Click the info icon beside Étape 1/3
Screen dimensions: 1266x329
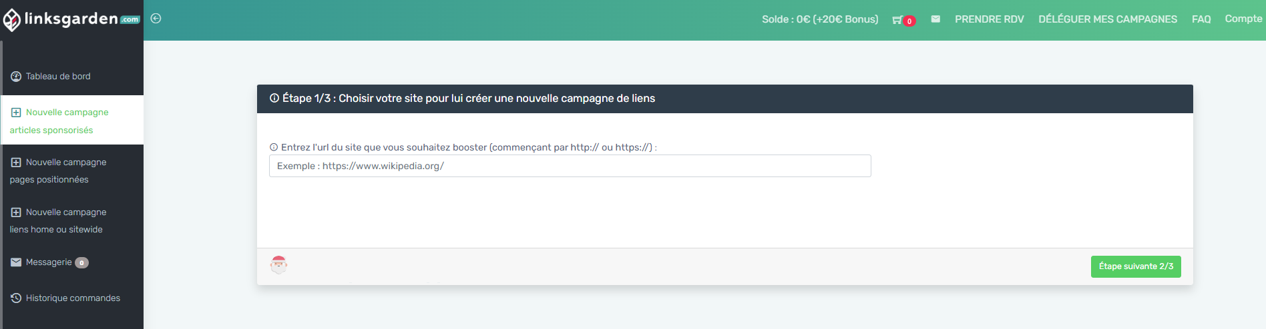(274, 99)
